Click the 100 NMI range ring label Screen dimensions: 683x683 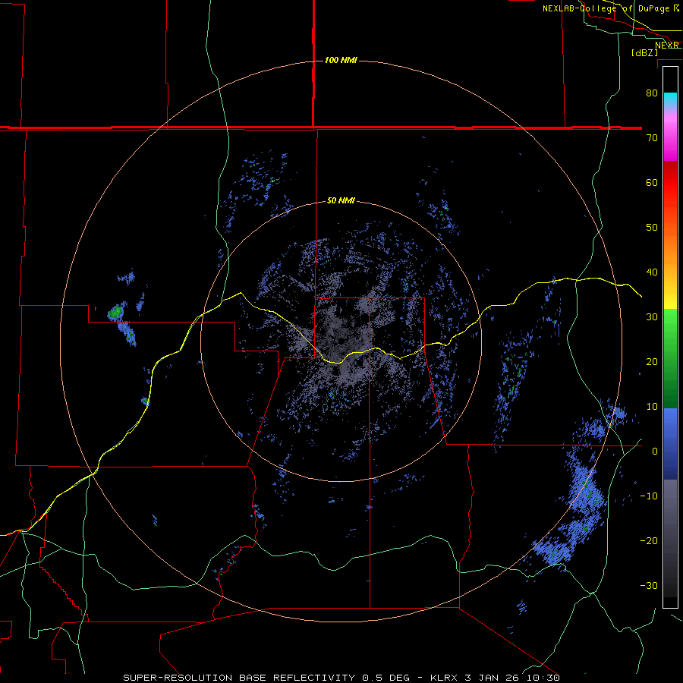click(341, 60)
